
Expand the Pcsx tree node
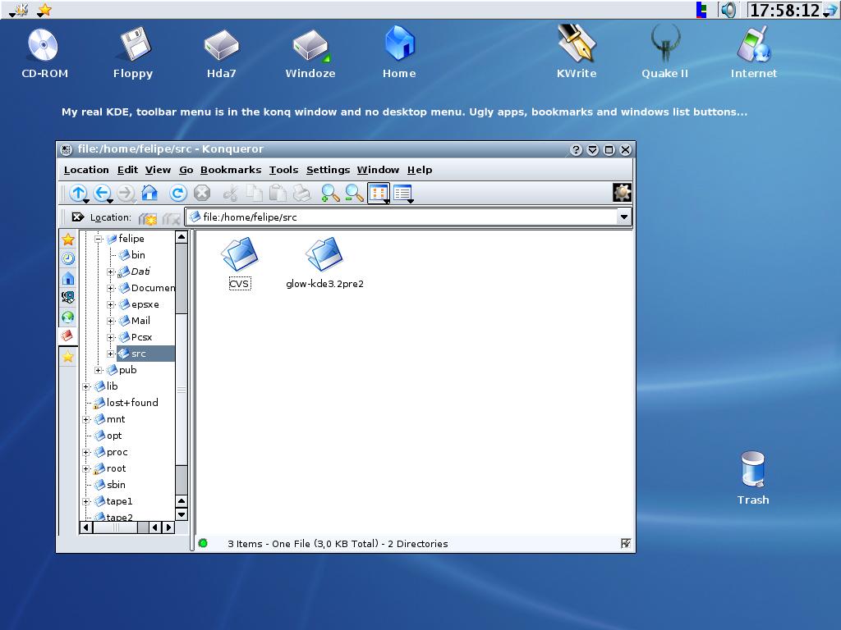tap(111, 337)
